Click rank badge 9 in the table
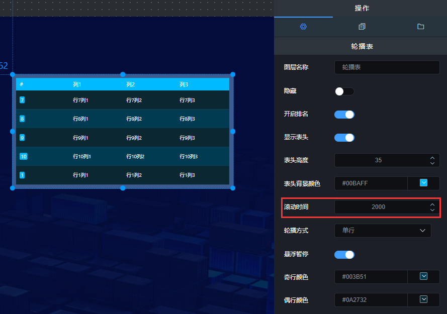Viewport: 447px width, 314px height. (22, 138)
